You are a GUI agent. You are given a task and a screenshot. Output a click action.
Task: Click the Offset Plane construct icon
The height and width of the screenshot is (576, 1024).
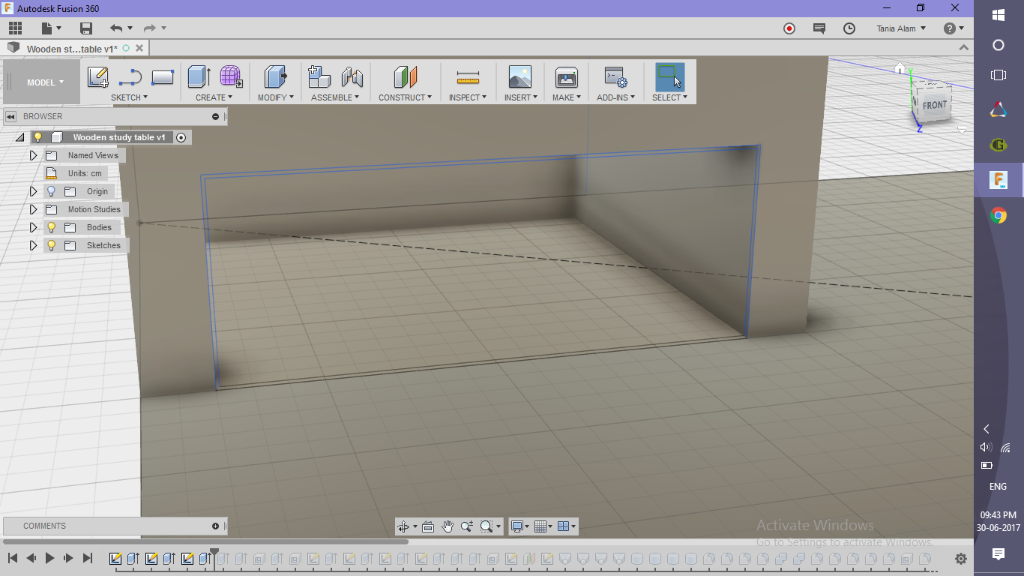point(406,77)
